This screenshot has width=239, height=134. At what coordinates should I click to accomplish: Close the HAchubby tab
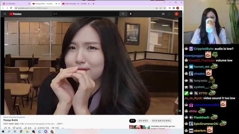click(x=29, y=4)
